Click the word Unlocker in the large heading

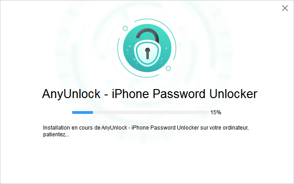click(x=233, y=94)
